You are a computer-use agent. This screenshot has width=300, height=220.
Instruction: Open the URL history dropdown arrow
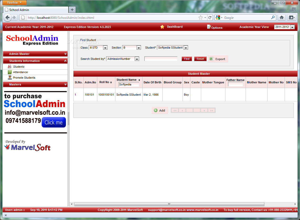coord(205,18)
